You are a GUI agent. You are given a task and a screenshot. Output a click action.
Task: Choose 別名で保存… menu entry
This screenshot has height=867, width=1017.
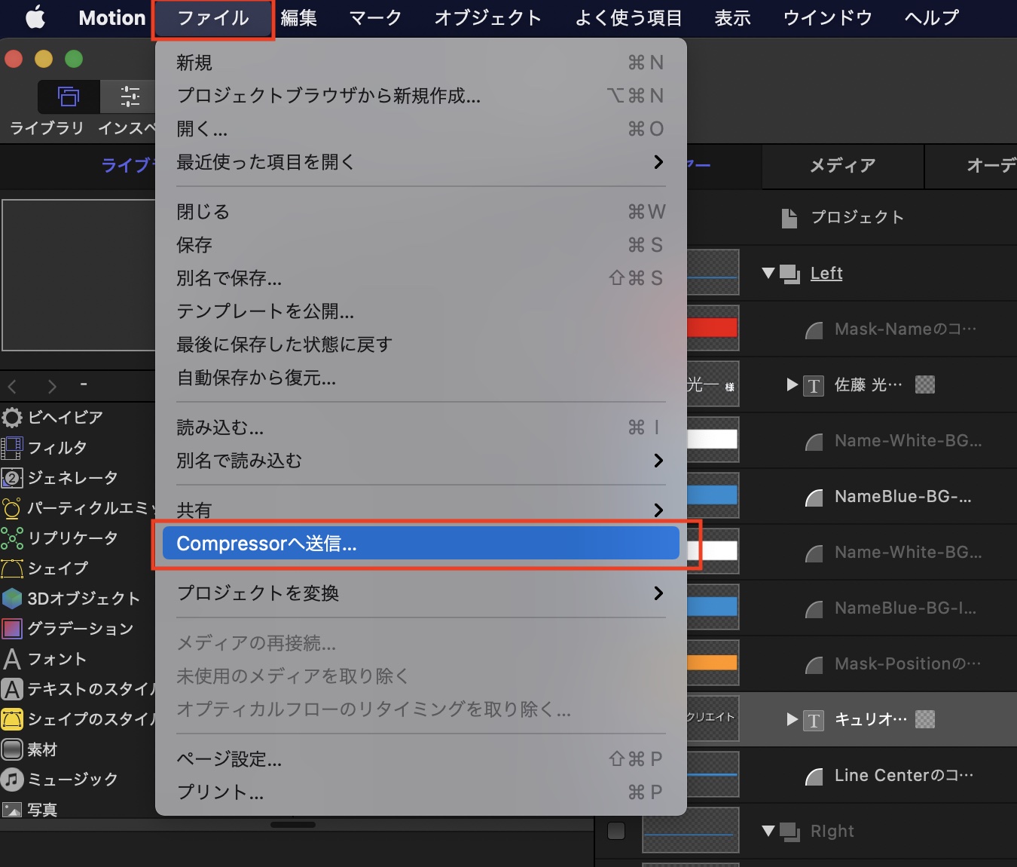click(420, 278)
